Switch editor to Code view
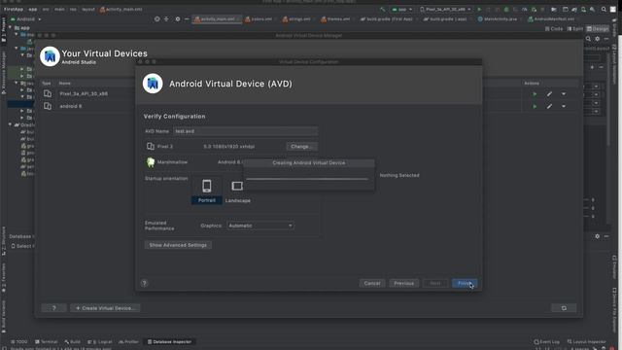622x350 pixels. coord(554,28)
